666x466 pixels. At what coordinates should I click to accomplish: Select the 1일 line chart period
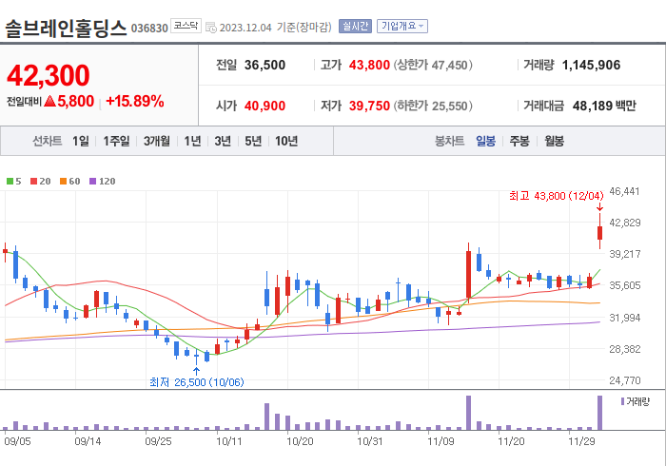[81, 141]
